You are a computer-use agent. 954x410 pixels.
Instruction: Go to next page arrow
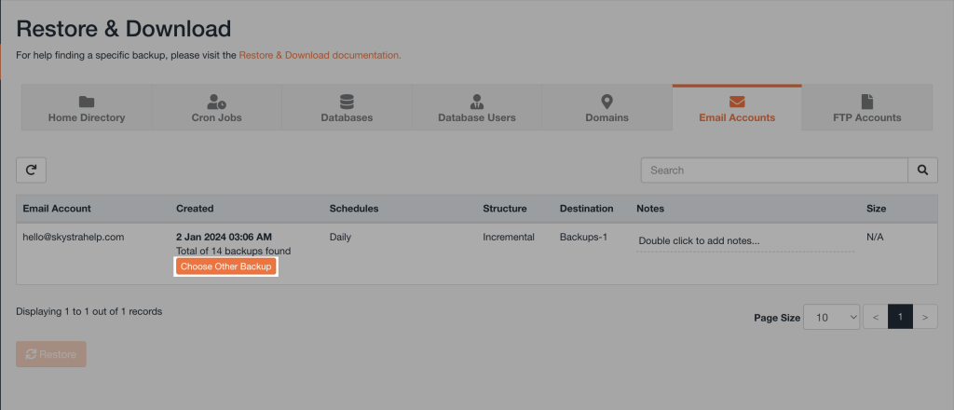pyautogui.click(x=924, y=317)
